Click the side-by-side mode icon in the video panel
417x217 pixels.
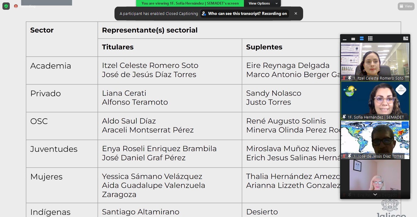pyautogui.click(x=406, y=38)
